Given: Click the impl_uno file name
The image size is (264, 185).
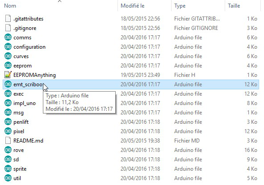Looking at the screenshot, I should [25, 103].
